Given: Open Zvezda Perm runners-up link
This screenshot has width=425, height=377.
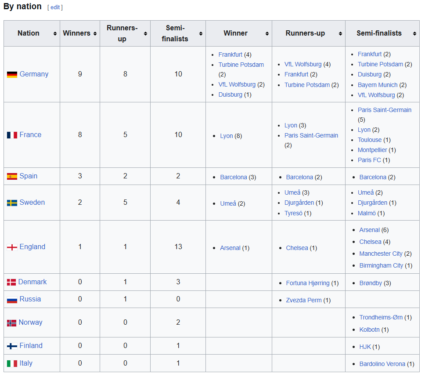Looking at the screenshot, I should (x=304, y=301).
